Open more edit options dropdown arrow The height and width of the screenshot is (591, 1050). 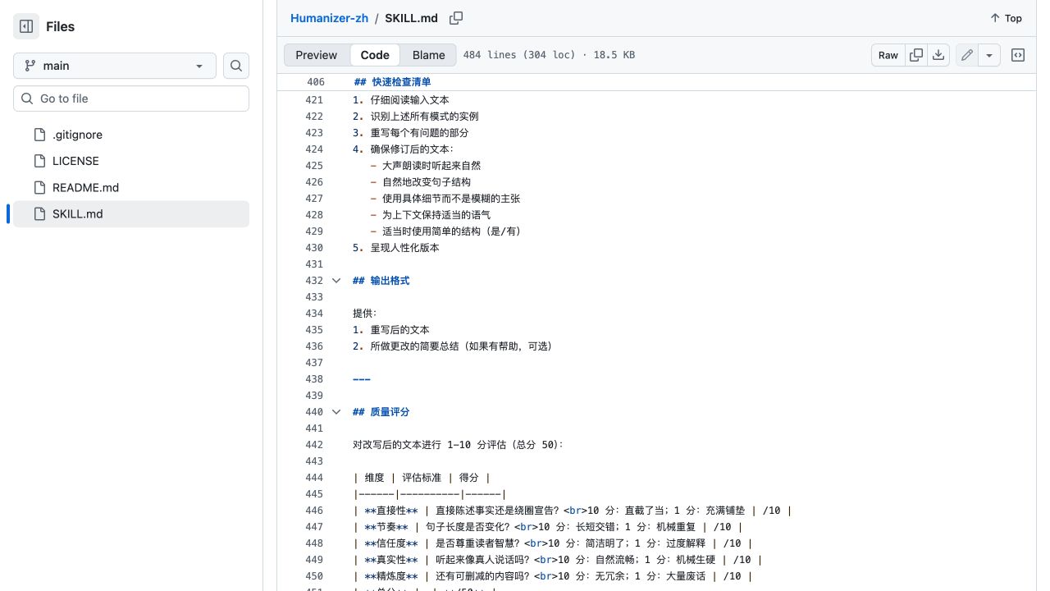989,55
